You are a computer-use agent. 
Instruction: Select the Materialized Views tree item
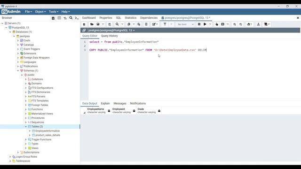42,114
